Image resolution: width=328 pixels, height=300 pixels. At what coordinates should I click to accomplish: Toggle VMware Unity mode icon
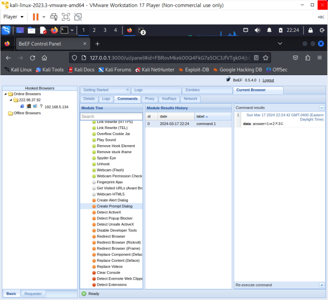pos(78,17)
